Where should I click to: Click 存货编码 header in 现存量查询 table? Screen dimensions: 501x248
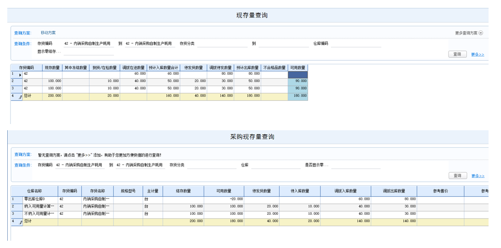26,68
